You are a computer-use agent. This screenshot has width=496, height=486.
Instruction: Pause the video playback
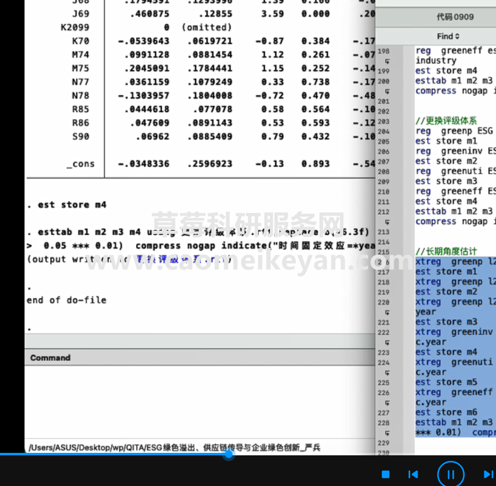tap(451, 474)
